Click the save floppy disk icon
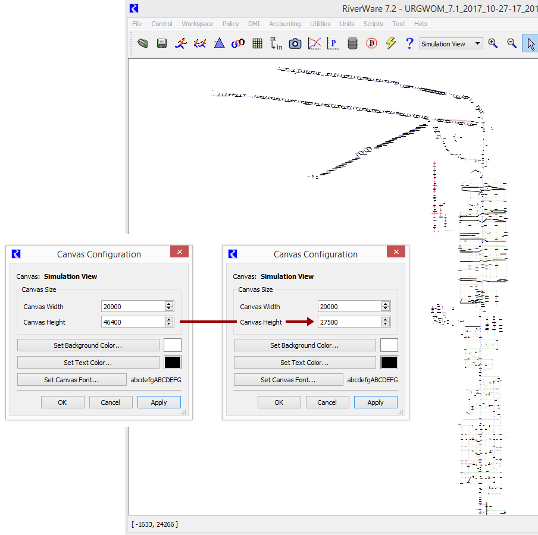This screenshot has width=538, height=535. (x=162, y=43)
